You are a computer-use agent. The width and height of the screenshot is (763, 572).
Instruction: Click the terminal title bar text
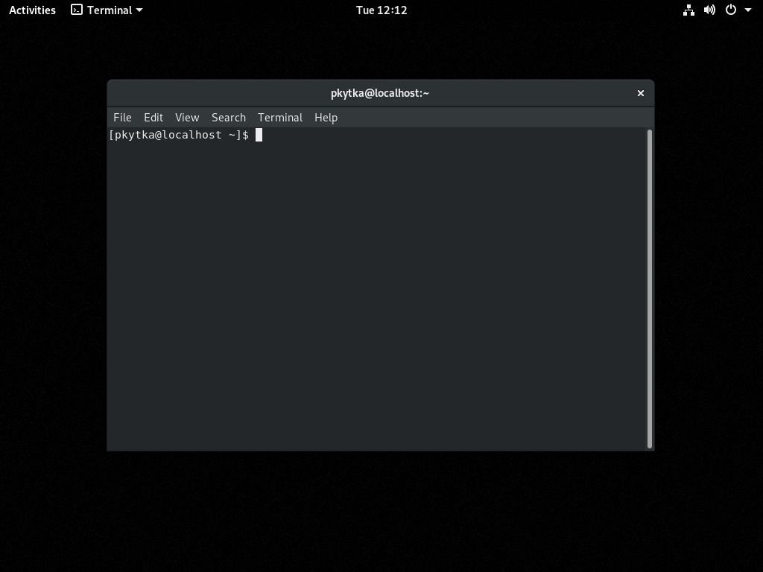click(380, 93)
